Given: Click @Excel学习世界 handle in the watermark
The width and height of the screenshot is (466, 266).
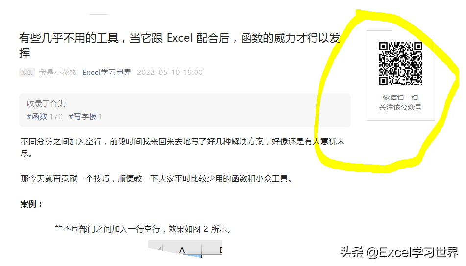Looking at the screenshot, I should point(412,252).
